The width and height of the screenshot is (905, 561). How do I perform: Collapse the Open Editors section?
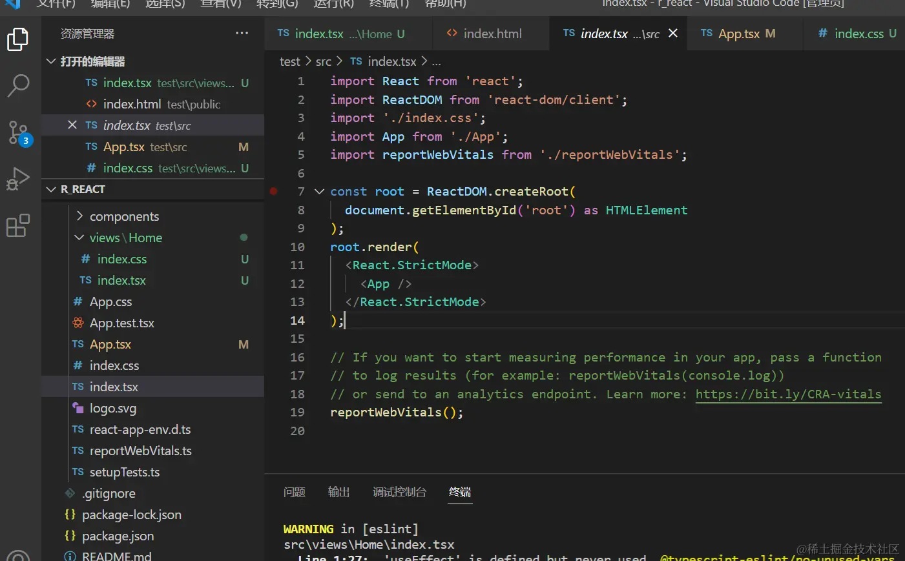point(52,61)
